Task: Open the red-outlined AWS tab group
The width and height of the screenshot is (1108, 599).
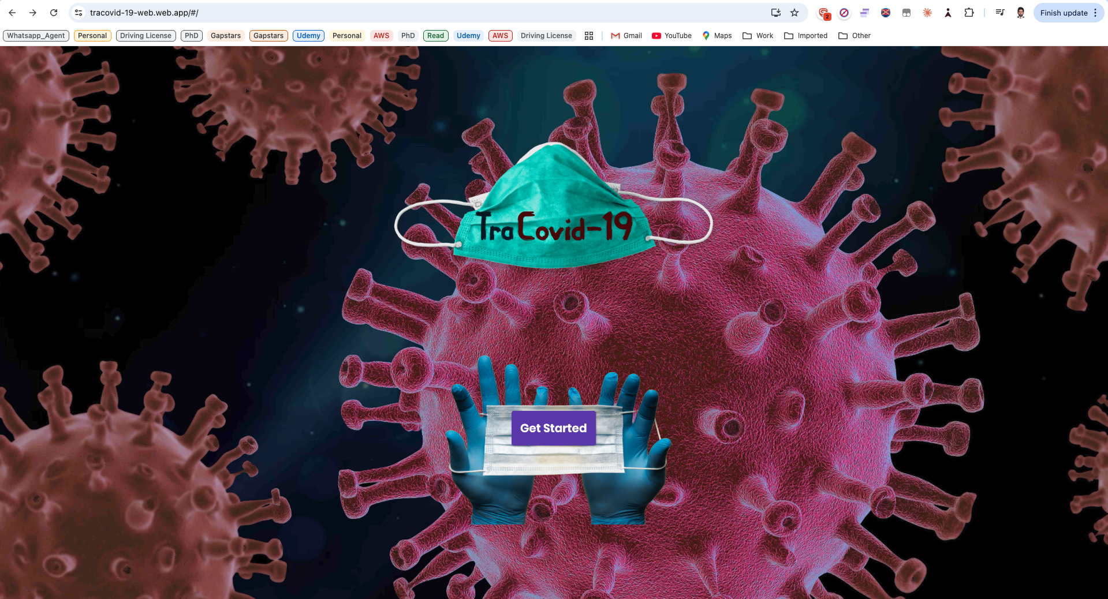Action: (x=501, y=36)
